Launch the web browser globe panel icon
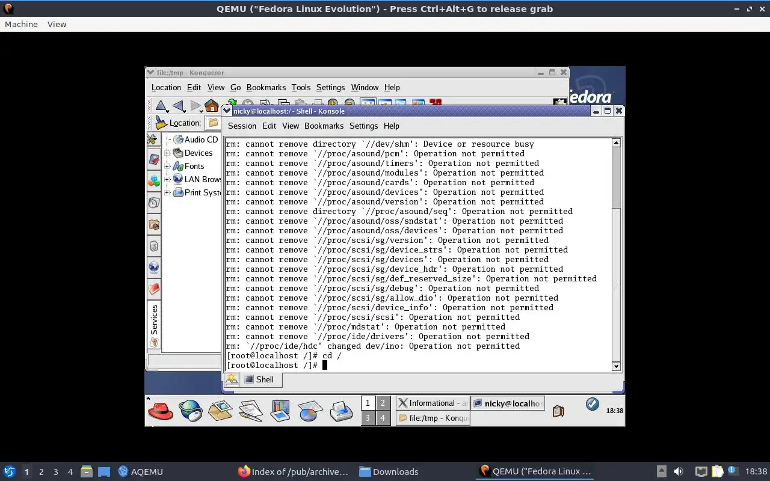The height and width of the screenshot is (481, 770). (191, 411)
